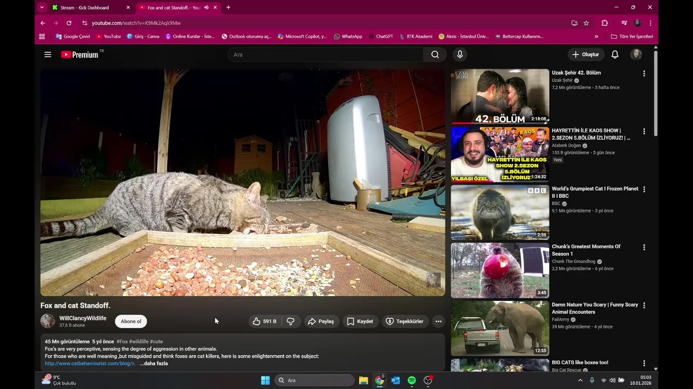
Task: Open Google Çeviri bookmark
Action: tap(73, 37)
